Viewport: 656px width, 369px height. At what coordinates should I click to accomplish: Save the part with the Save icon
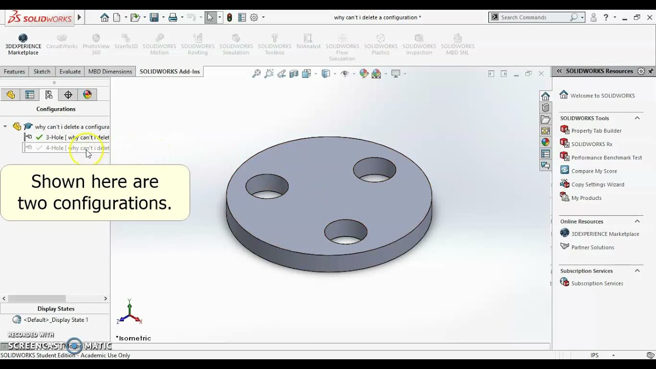[x=154, y=17]
